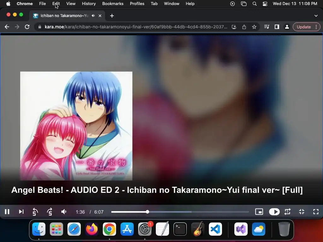
Task: Open picture-in-picture mode
Action: coord(259,212)
